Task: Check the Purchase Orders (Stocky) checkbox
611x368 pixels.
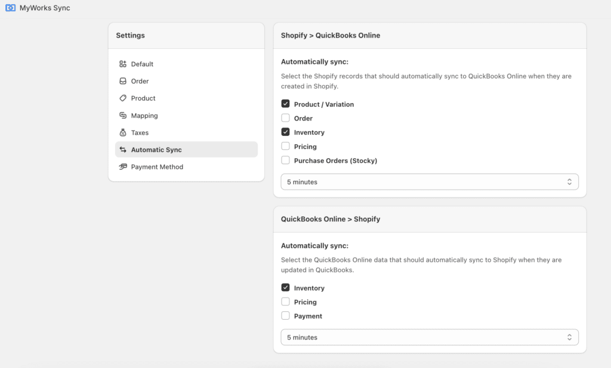Action: [286, 160]
